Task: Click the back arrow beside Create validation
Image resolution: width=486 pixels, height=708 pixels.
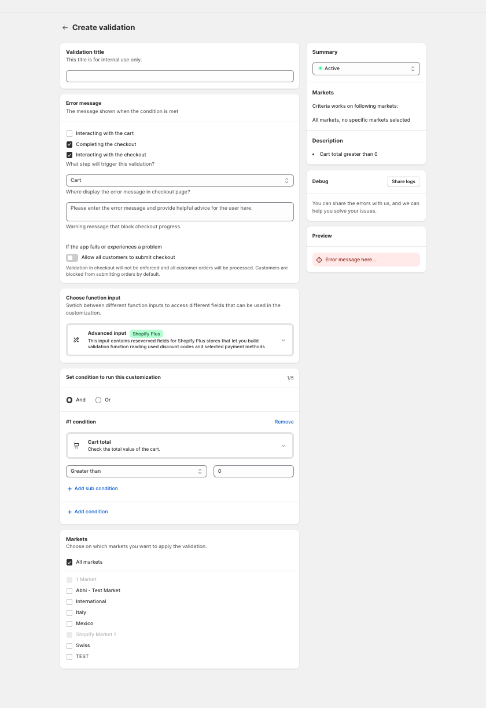Action: 65,28
